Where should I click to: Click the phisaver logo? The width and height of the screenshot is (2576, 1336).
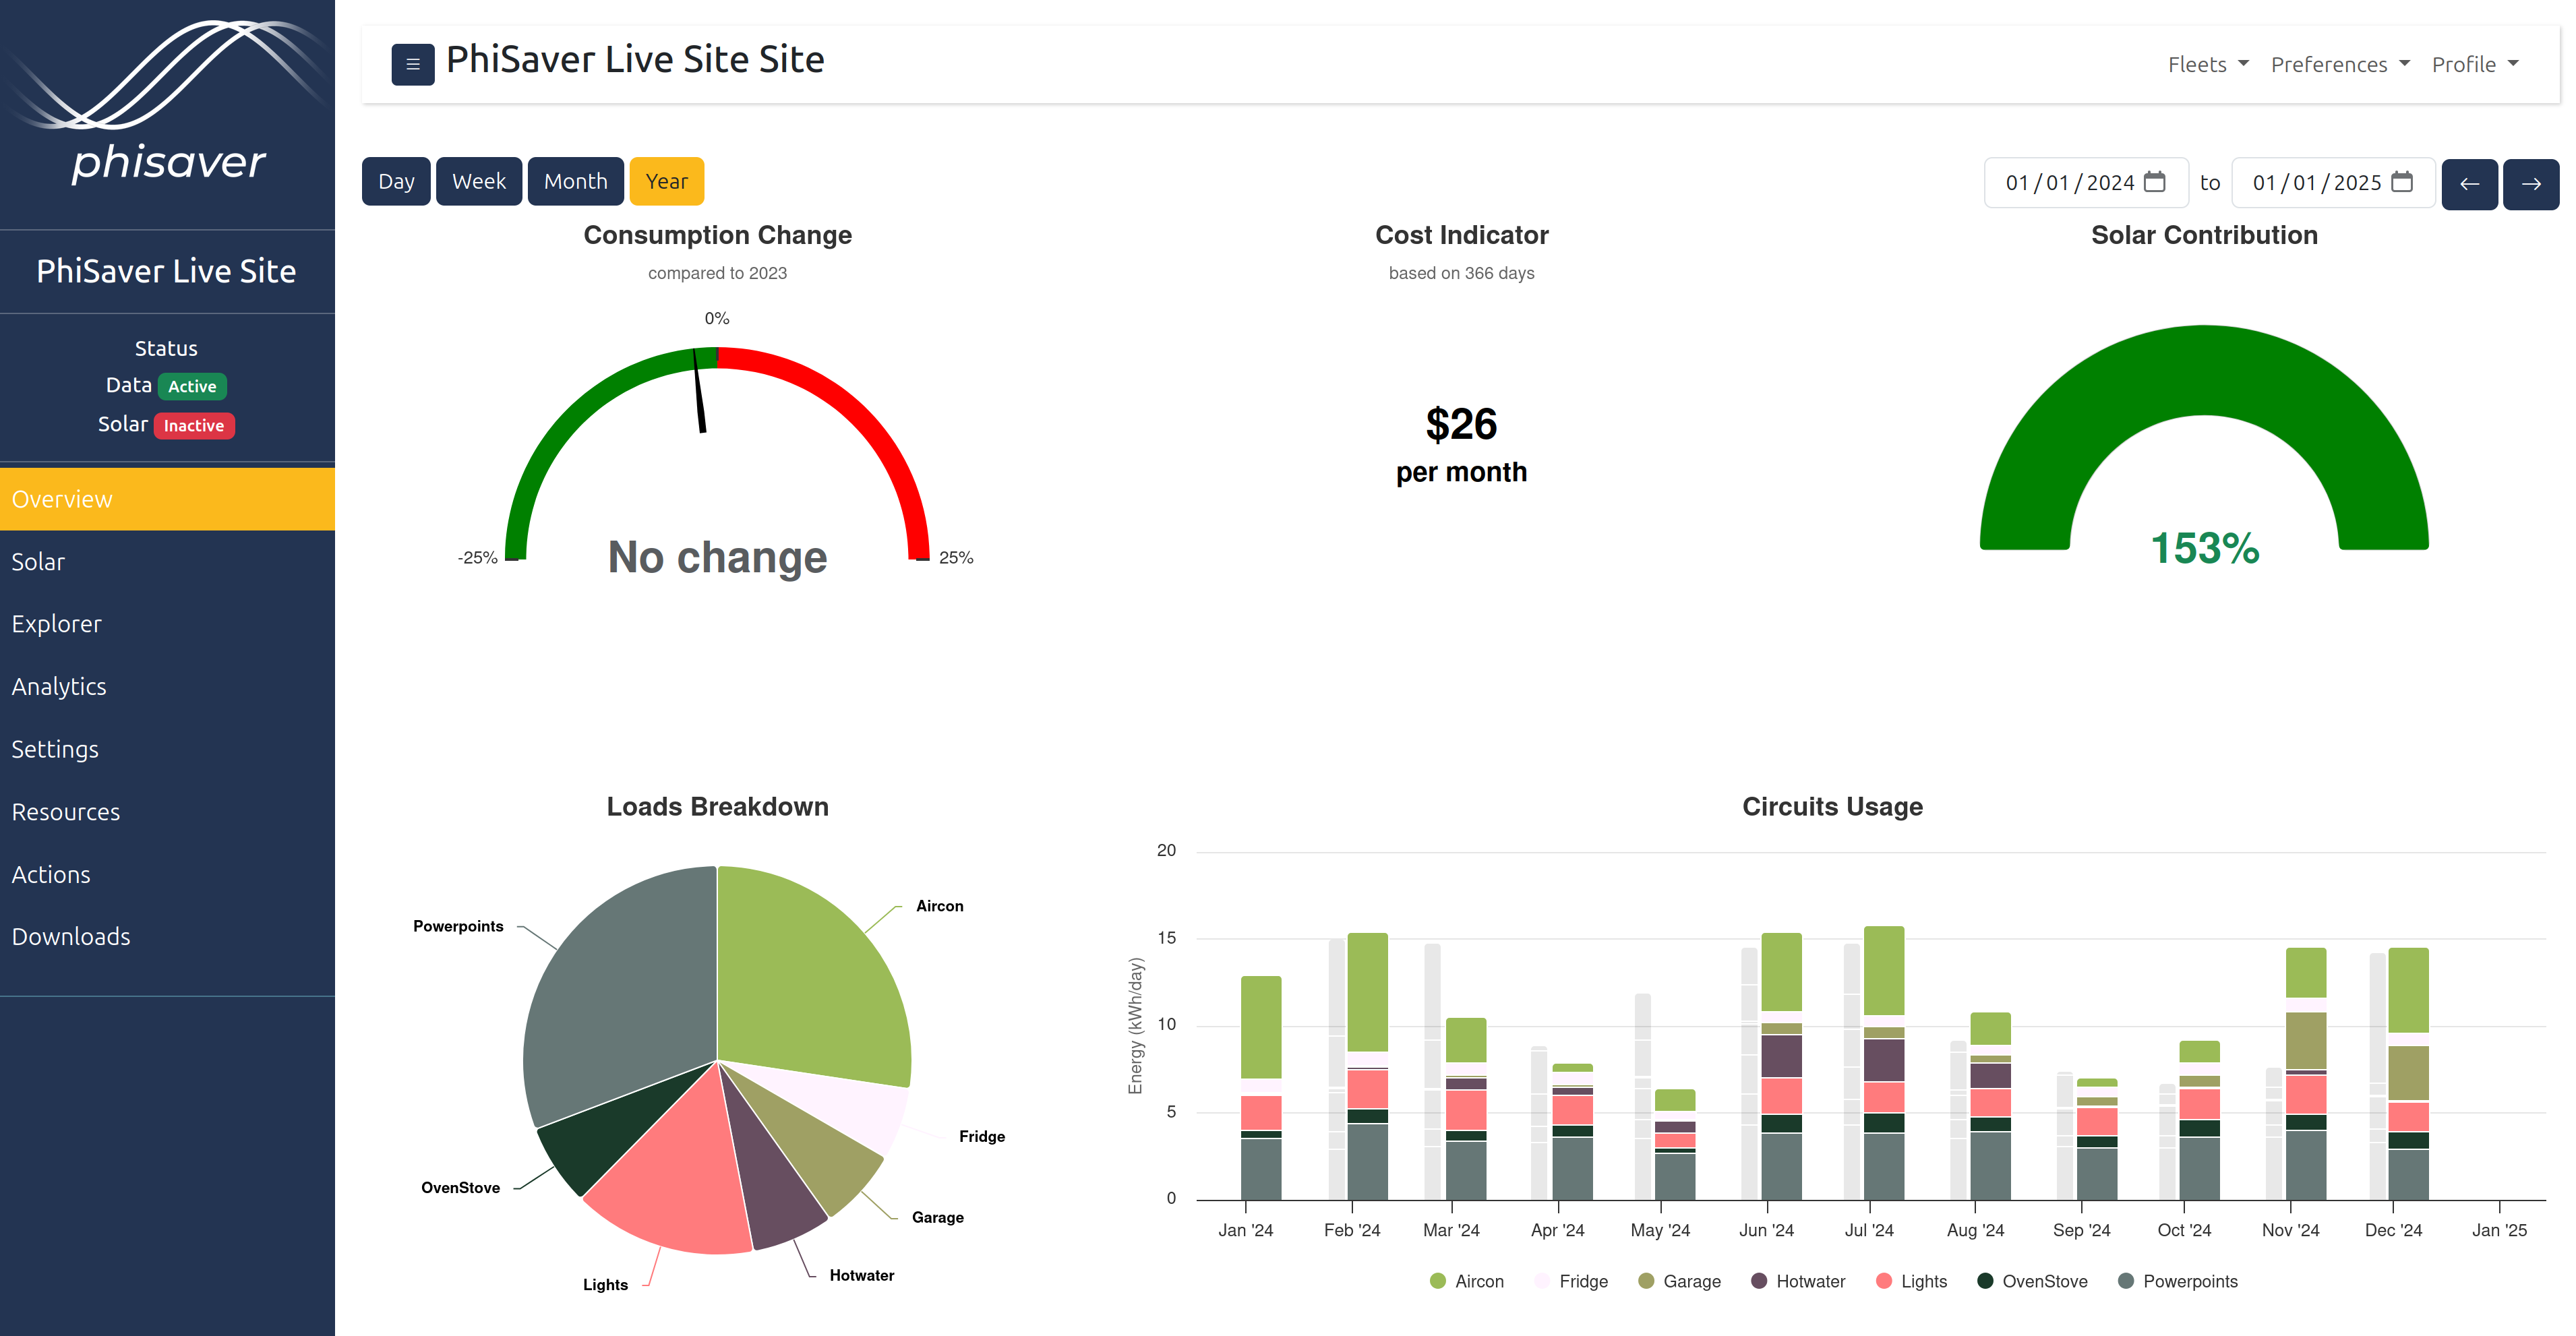(x=168, y=105)
